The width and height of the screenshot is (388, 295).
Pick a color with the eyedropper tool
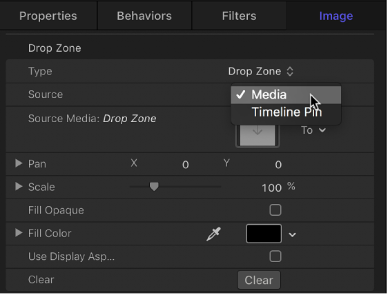click(x=213, y=234)
